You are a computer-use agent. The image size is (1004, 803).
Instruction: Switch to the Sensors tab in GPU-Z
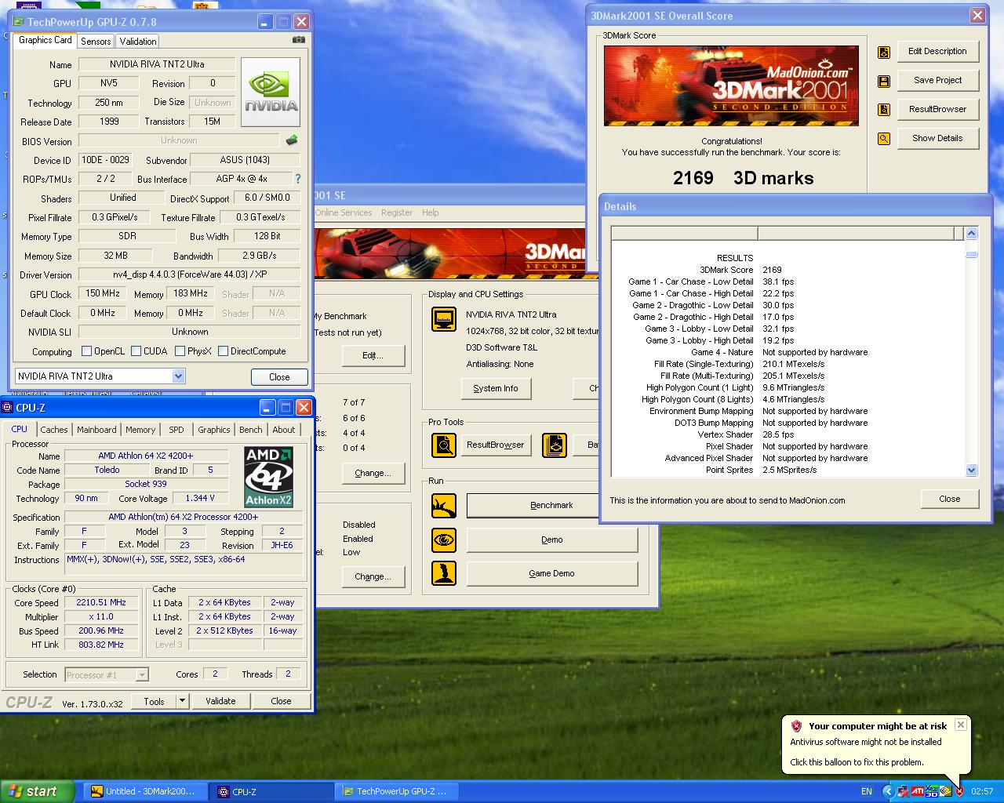pyautogui.click(x=96, y=41)
